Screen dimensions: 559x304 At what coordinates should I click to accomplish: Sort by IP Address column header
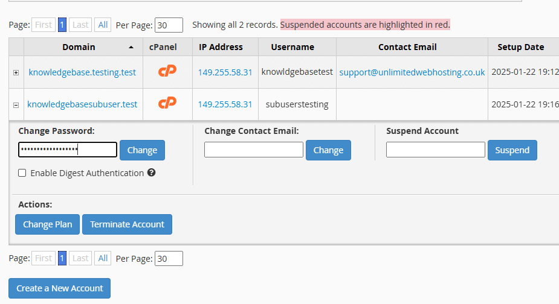coord(221,47)
